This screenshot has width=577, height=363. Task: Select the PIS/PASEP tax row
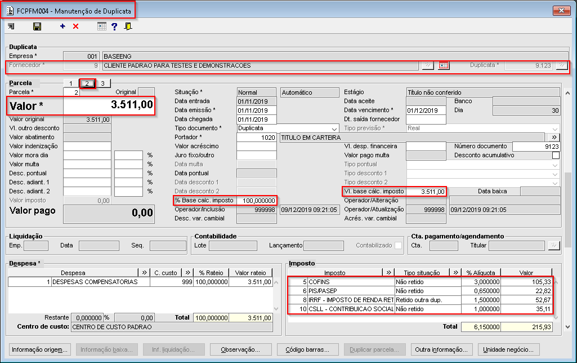tap(421, 291)
